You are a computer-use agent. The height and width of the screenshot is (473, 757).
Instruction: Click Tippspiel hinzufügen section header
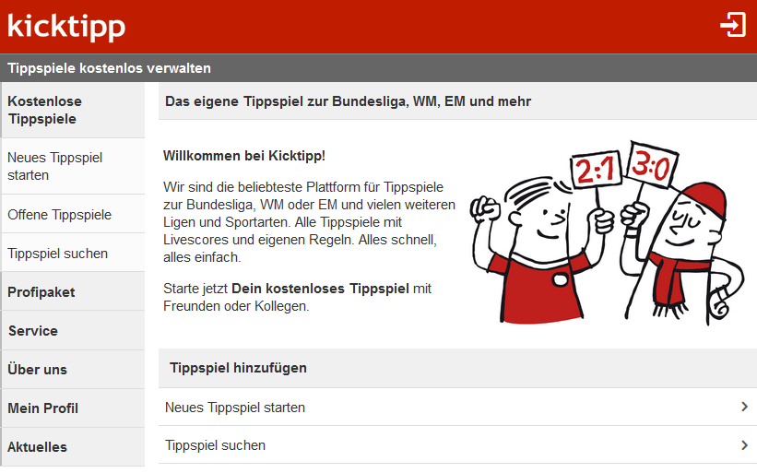pos(457,368)
